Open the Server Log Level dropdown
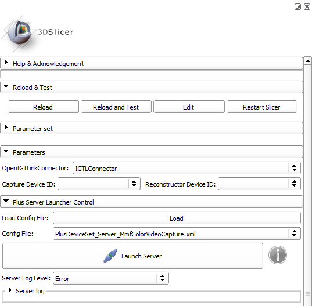This screenshot has width=312, height=306. (x=111, y=278)
